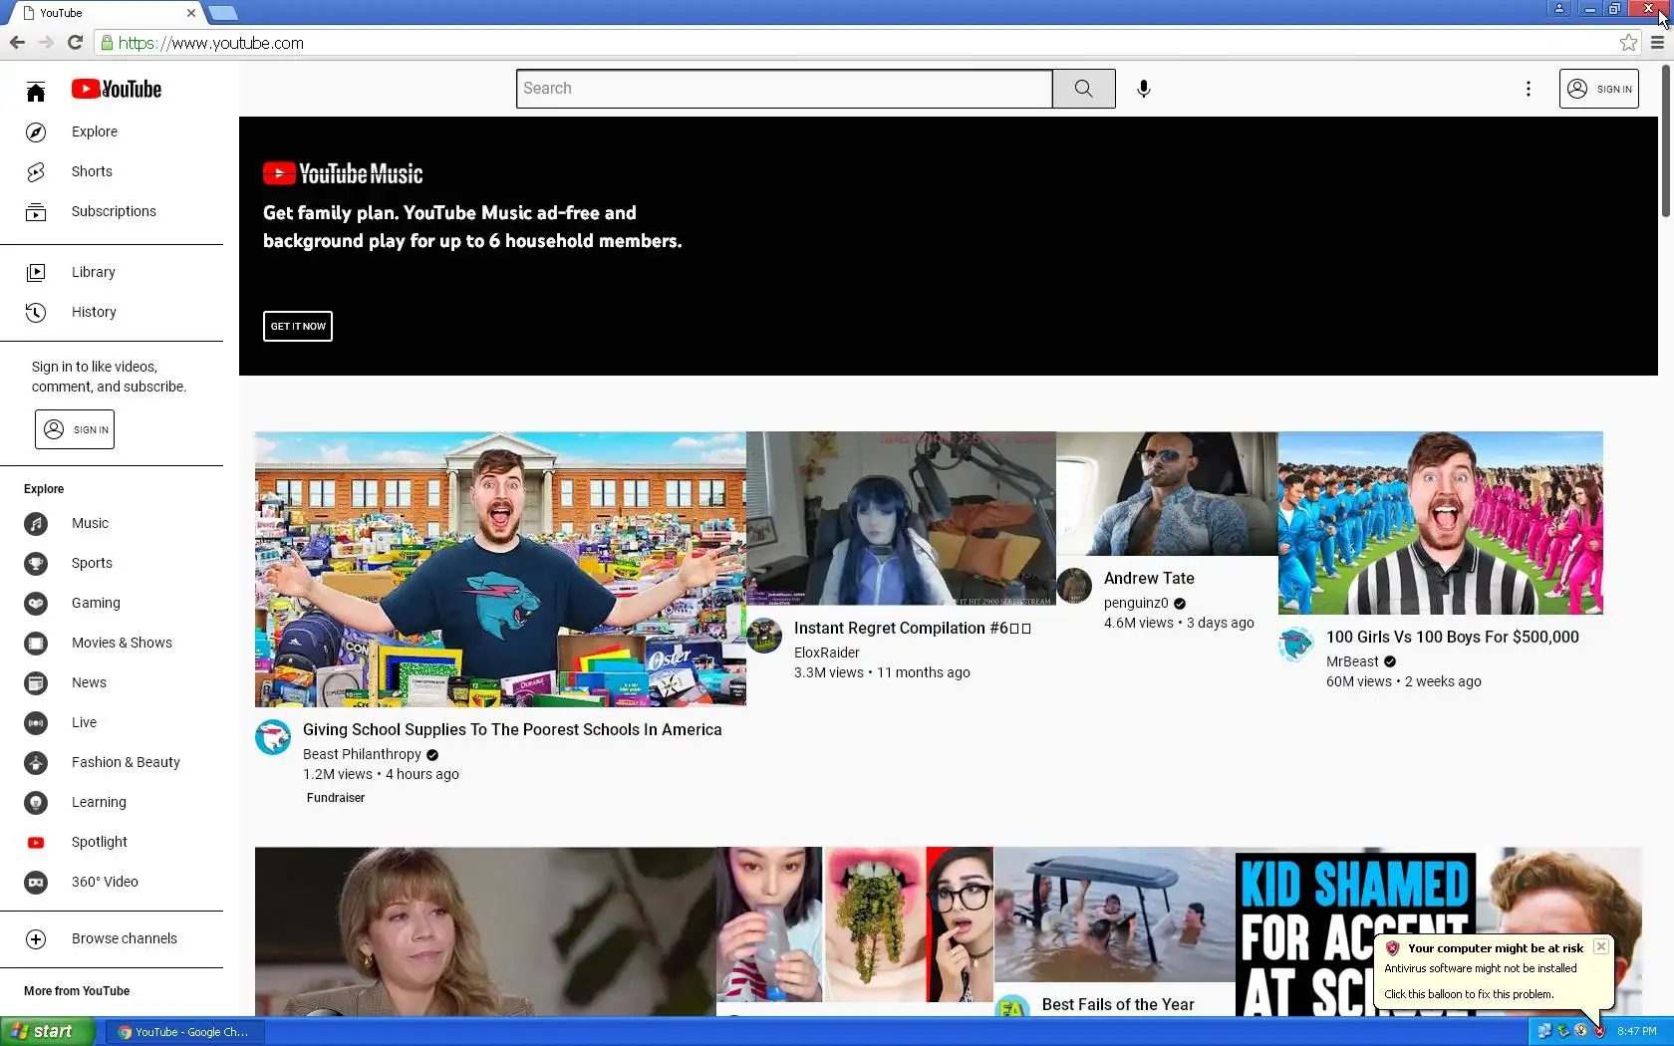Viewport: 1674px width, 1046px height.
Task: Click the Beast Philanthropy channel name
Action: coord(362,754)
